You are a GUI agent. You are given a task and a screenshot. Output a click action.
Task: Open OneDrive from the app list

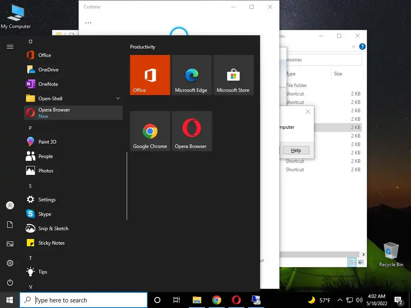(x=73, y=70)
